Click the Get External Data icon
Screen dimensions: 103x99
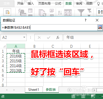pyautogui.click(x=7, y=12)
